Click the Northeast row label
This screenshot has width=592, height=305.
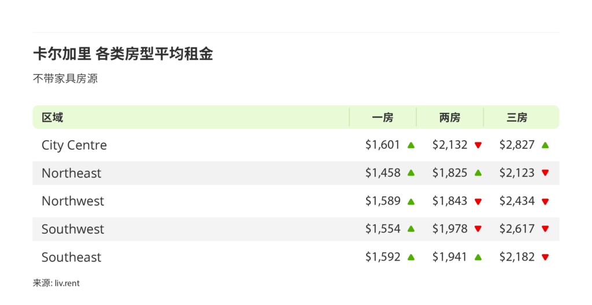pos(71,173)
